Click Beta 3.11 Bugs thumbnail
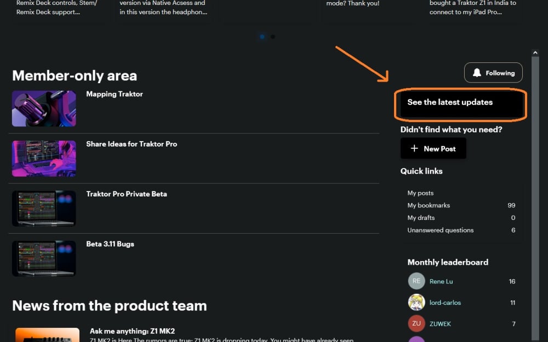The image size is (548, 342). (44, 259)
